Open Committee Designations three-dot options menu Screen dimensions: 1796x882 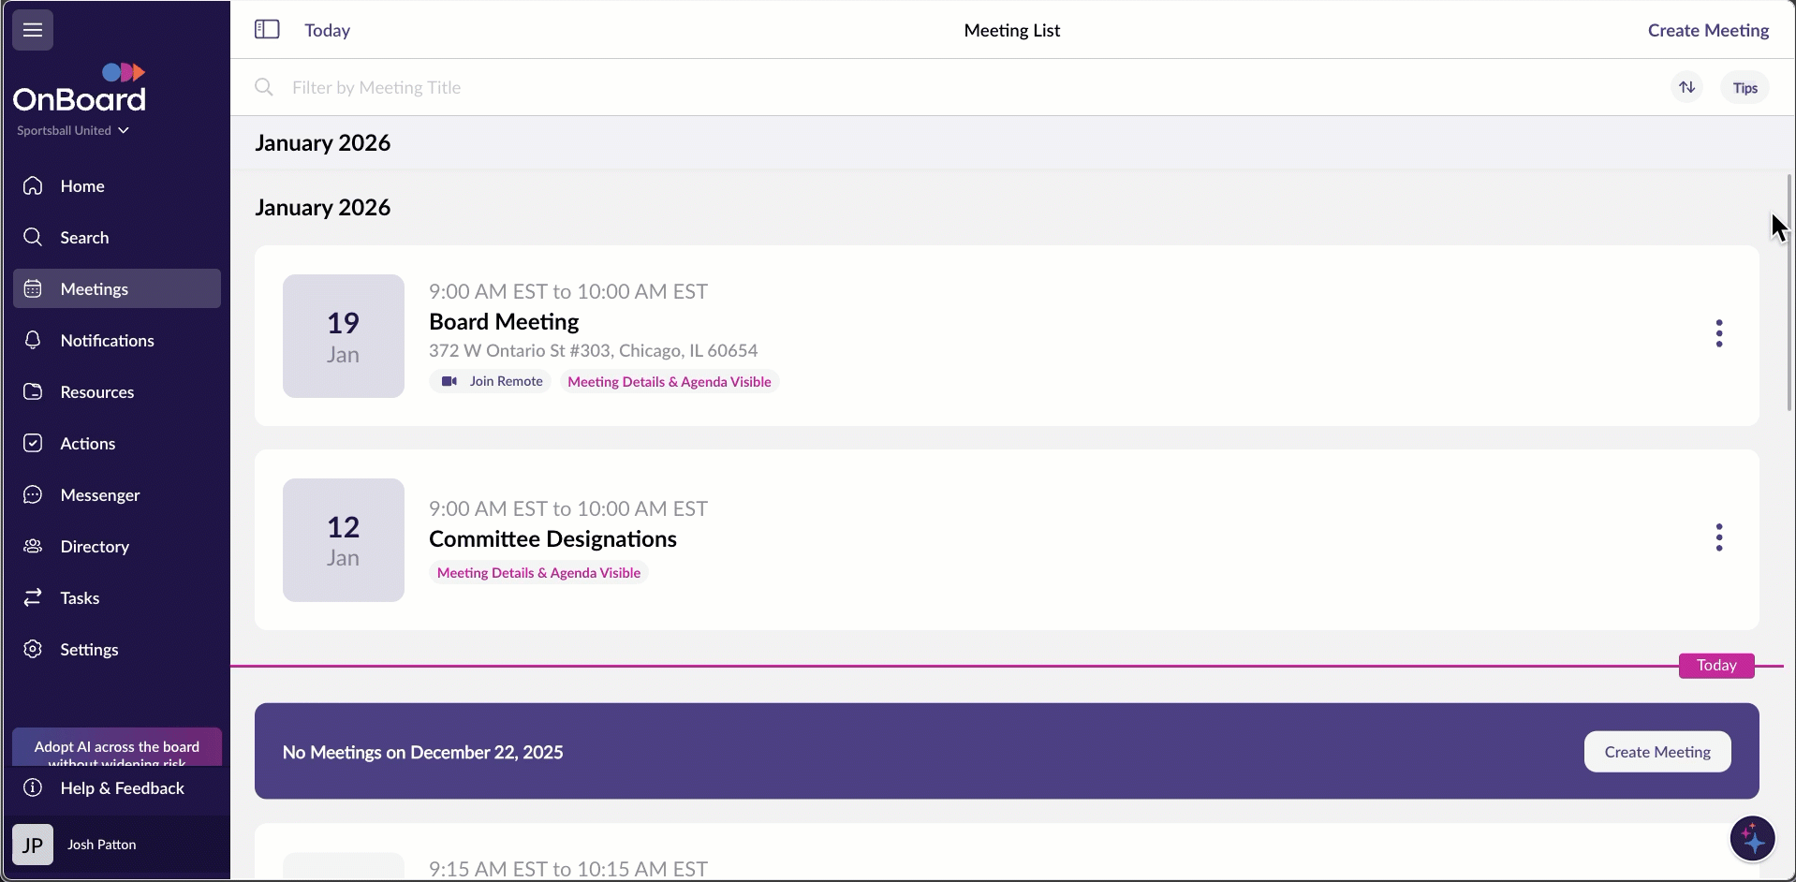point(1718,537)
